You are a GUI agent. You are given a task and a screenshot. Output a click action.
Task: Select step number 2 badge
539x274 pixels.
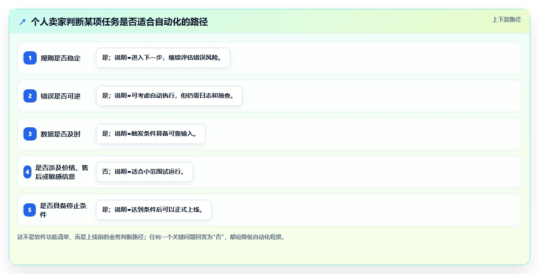coord(30,96)
